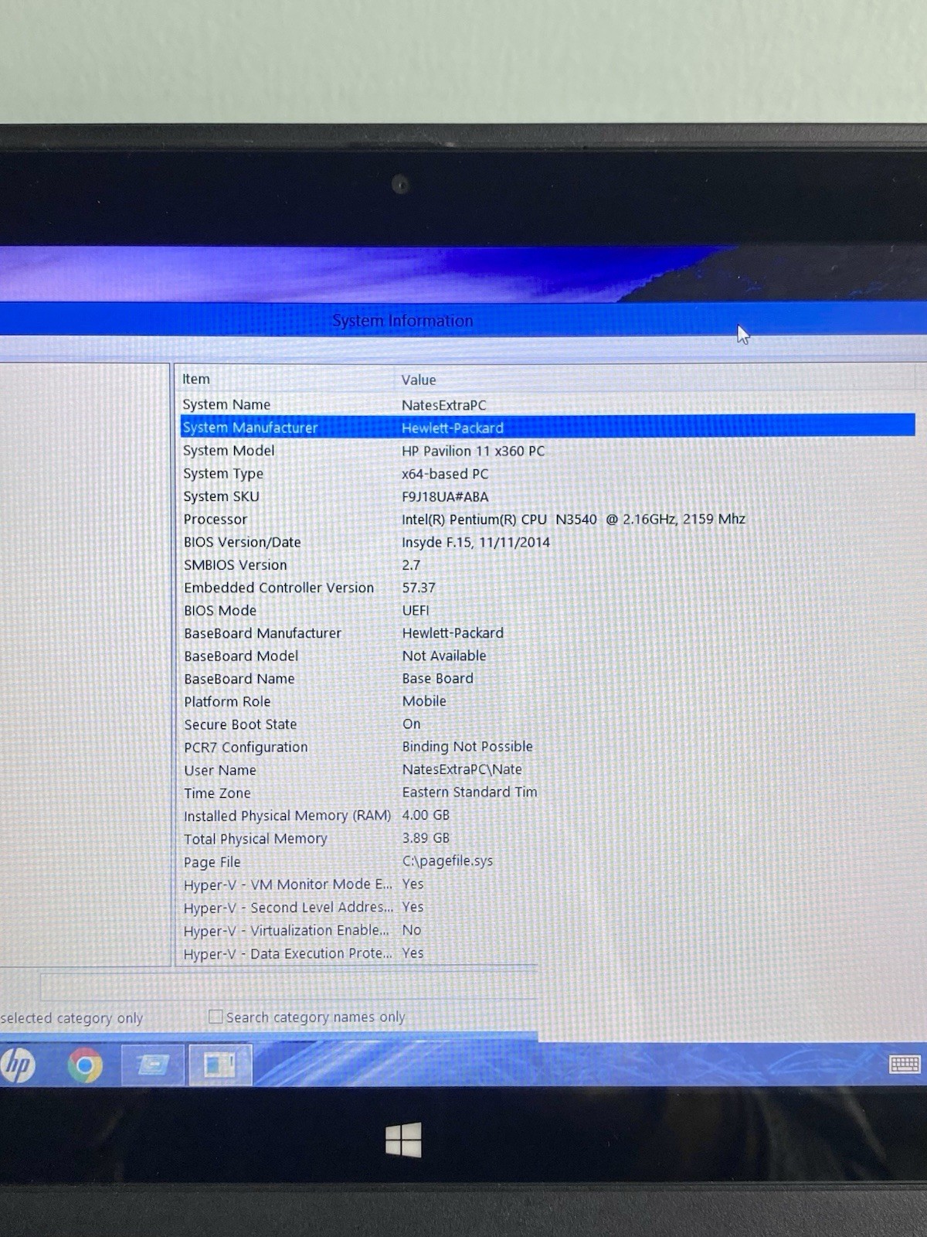927x1237 pixels.
Task: Click the value Insyde F.15, 11/11/2014
Action: coord(476,542)
